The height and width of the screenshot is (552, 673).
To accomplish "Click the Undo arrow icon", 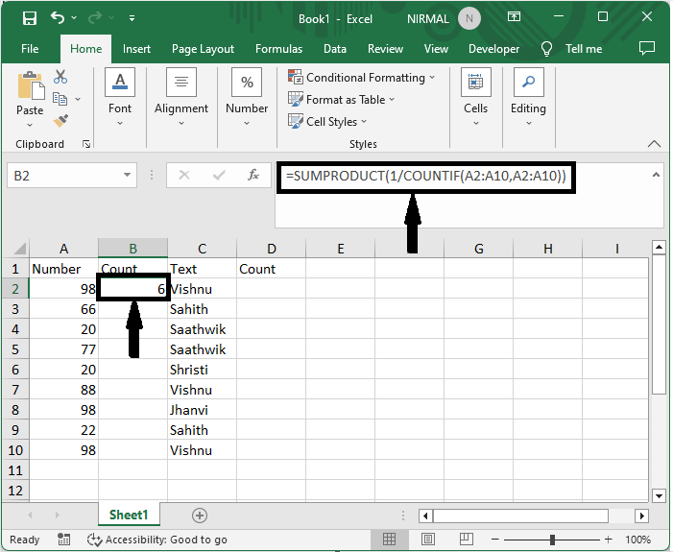I will tap(57, 17).
